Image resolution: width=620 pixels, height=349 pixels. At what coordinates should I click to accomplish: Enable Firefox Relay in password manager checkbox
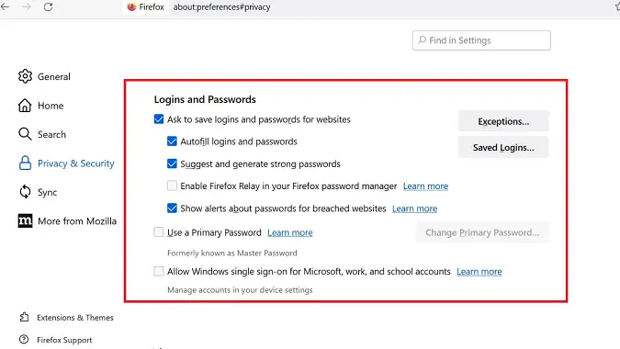[172, 186]
